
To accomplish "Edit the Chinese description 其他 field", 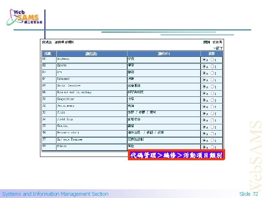I will pyautogui.click(x=164, y=147).
